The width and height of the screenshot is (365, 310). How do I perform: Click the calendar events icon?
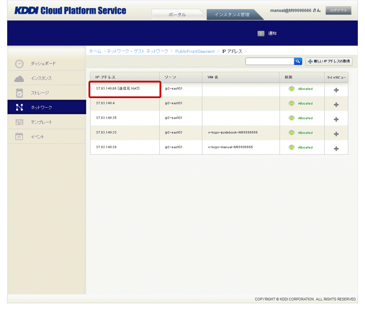tap(19, 136)
